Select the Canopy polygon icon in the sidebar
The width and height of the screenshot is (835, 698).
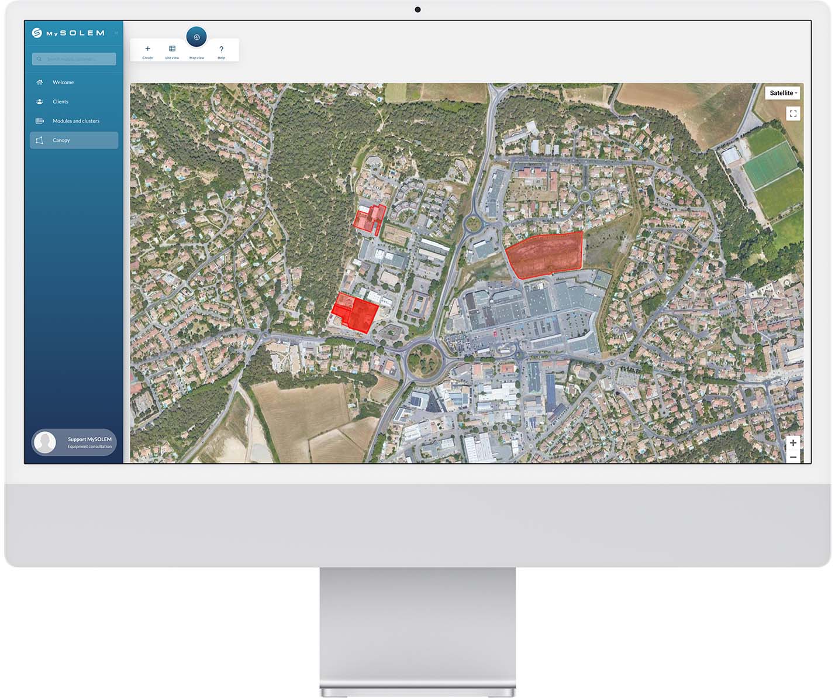point(41,140)
